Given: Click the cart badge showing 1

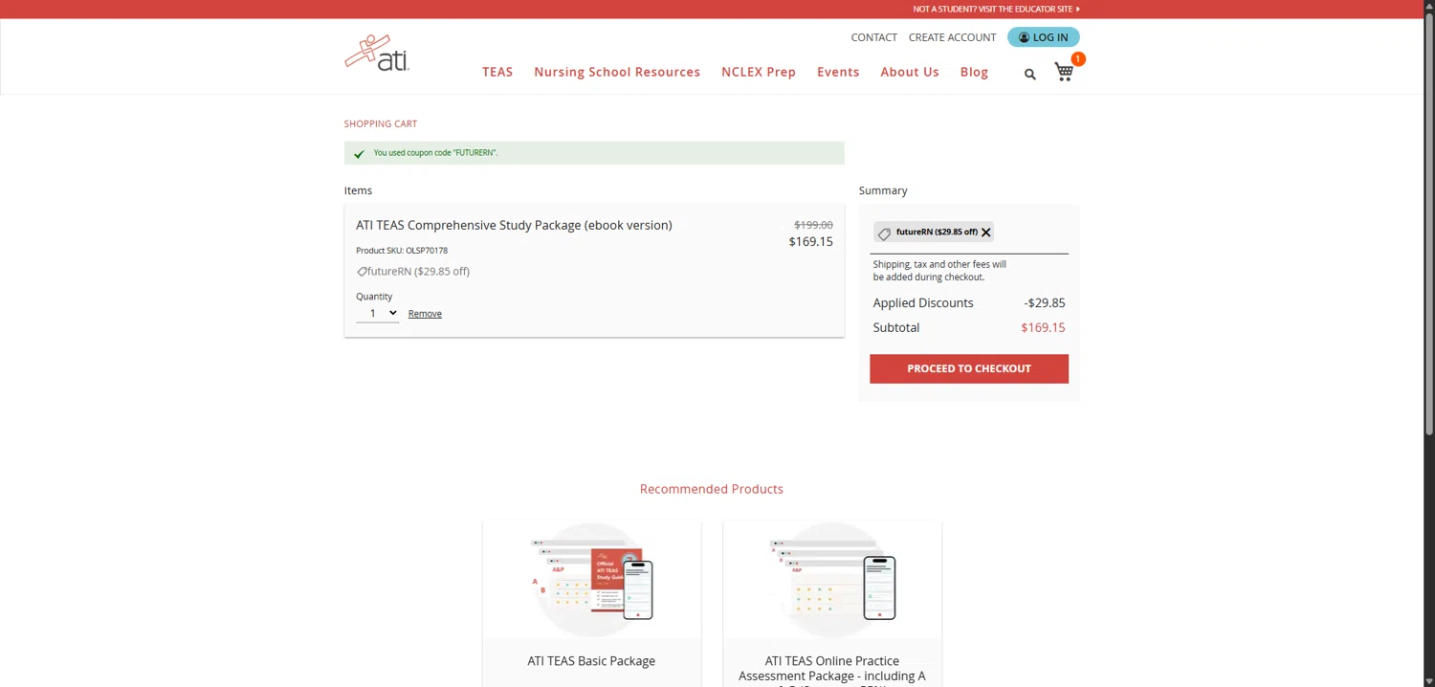Looking at the screenshot, I should (1078, 59).
